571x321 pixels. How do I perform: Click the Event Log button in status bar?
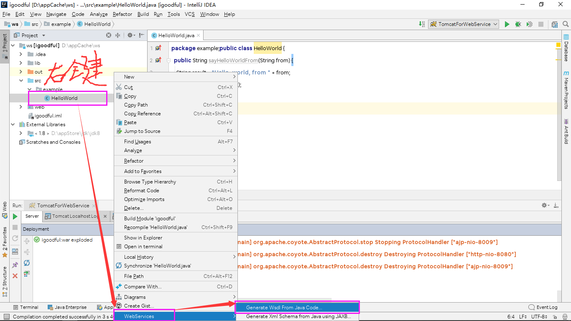[x=543, y=307]
